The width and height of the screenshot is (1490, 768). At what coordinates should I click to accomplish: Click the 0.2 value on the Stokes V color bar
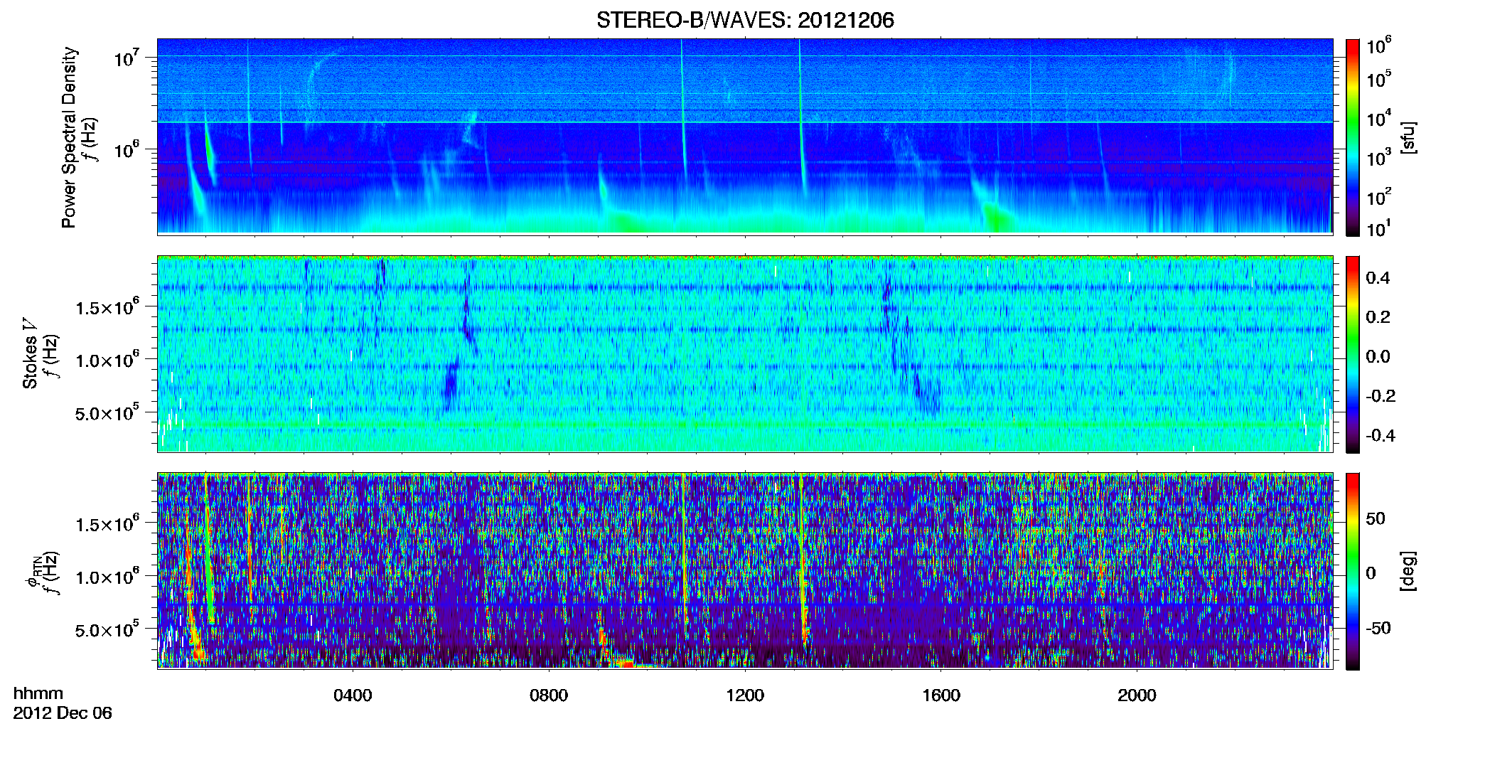(x=1378, y=317)
